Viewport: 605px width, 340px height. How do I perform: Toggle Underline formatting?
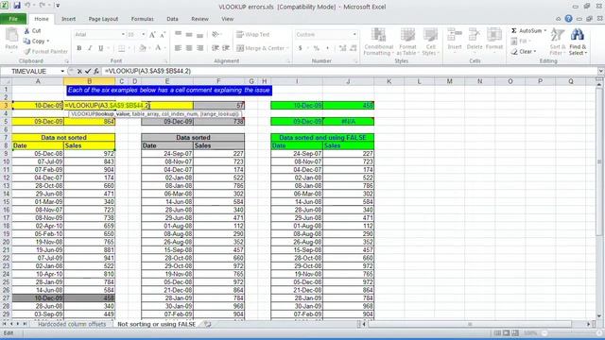click(101, 48)
